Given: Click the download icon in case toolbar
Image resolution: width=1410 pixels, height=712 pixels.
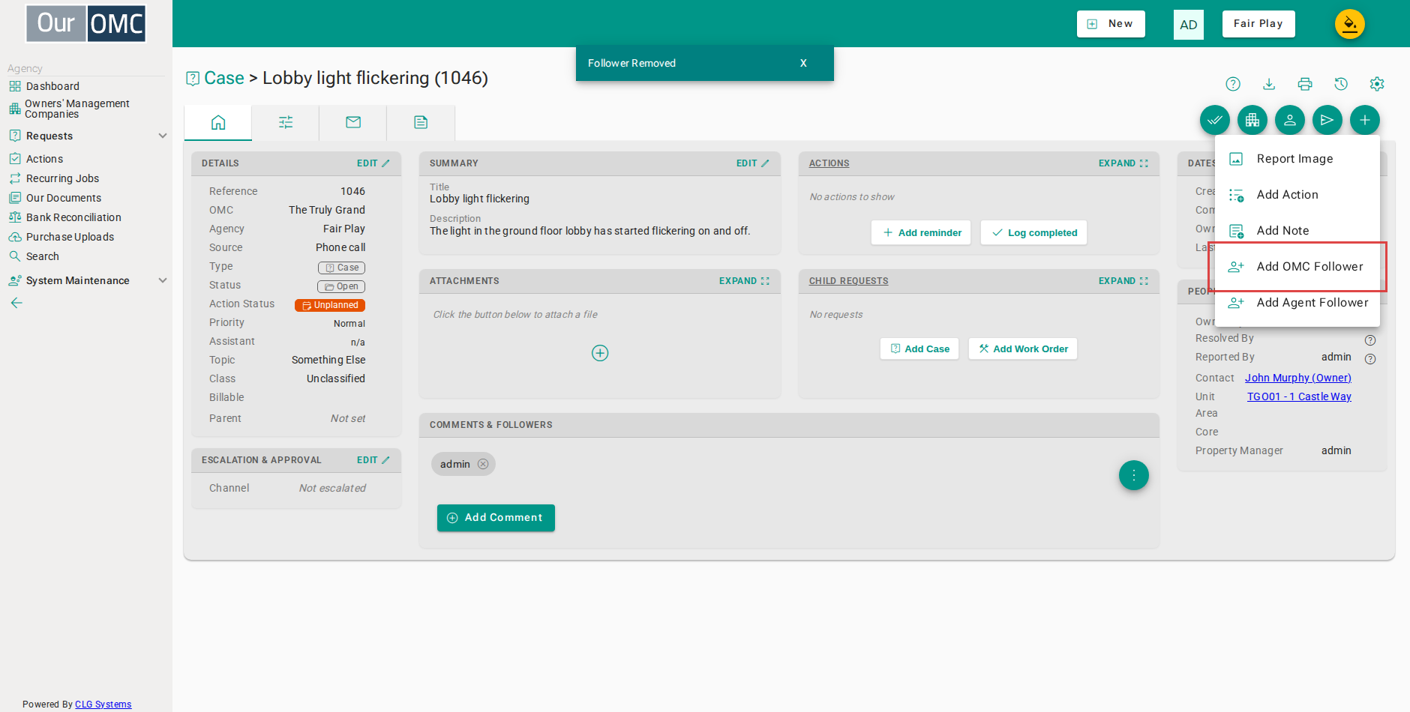Looking at the screenshot, I should coord(1269,84).
